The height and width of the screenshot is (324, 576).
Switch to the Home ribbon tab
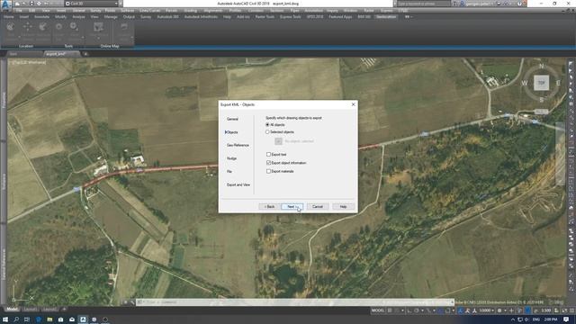(9, 17)
